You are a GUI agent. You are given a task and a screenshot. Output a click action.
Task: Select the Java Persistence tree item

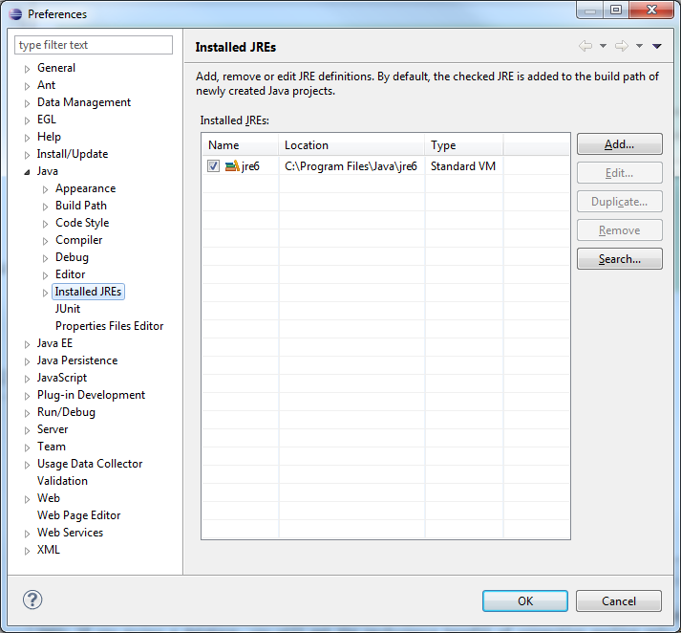(76, 360)
